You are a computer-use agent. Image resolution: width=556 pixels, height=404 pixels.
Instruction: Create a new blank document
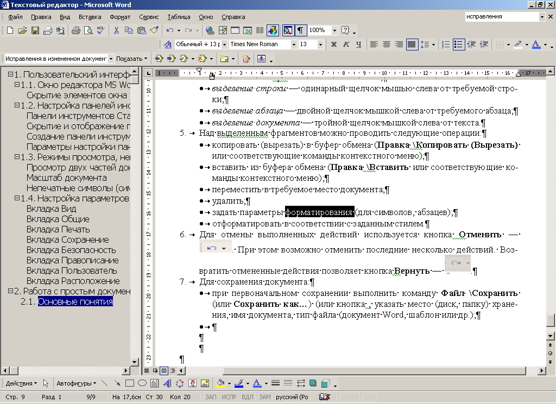pos(10,30)
